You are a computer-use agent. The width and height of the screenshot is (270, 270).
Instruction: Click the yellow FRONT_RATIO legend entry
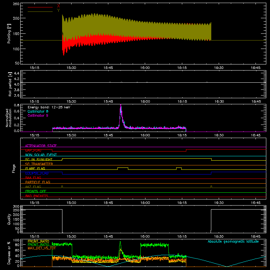(x=38, y=241)
